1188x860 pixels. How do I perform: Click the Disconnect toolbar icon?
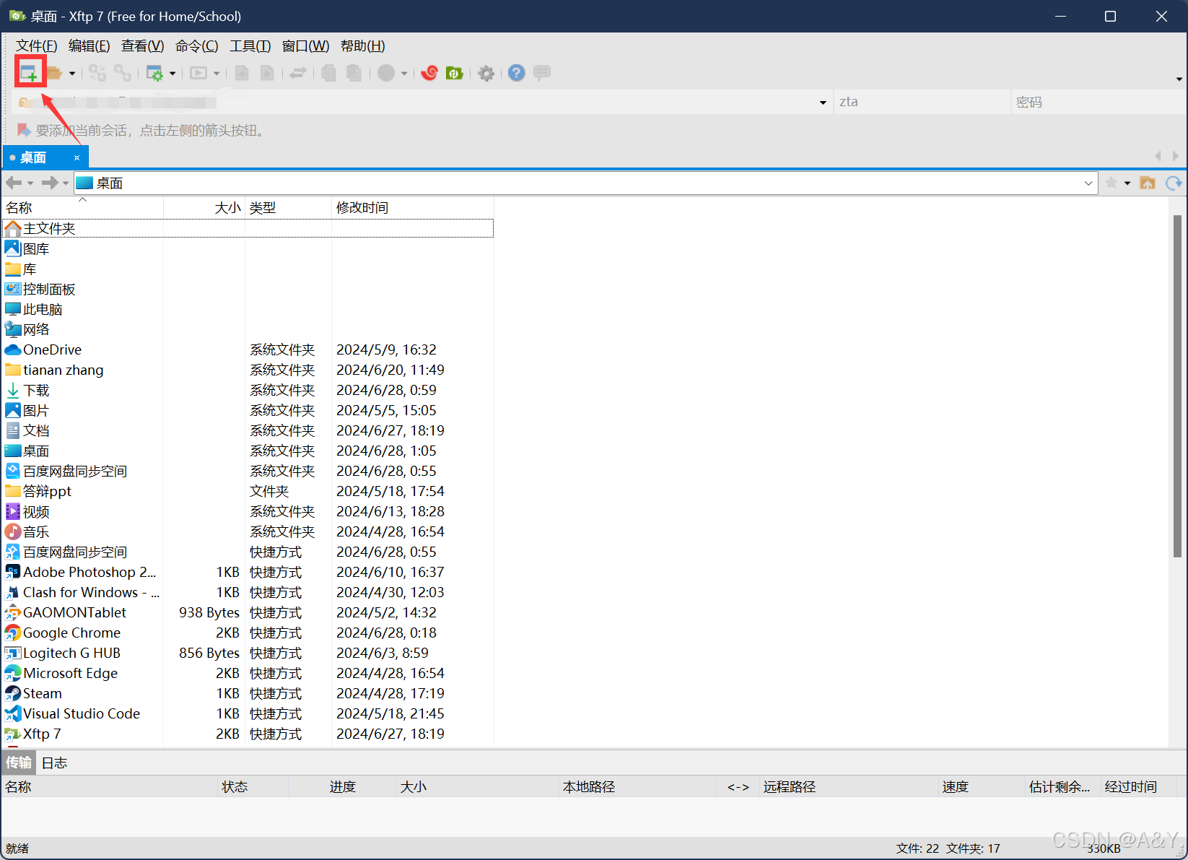tap(97, 73)
